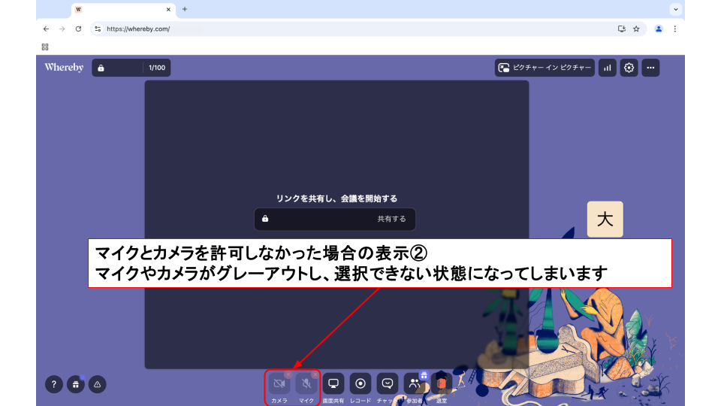Click the Whereby logo

(x=64, y=68)
